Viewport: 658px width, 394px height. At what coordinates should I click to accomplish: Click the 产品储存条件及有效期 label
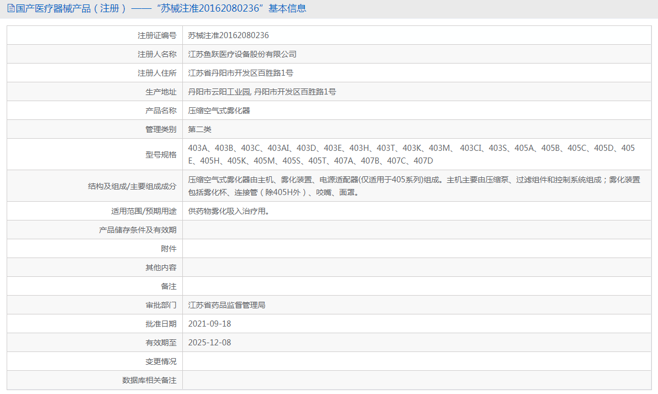138,230
